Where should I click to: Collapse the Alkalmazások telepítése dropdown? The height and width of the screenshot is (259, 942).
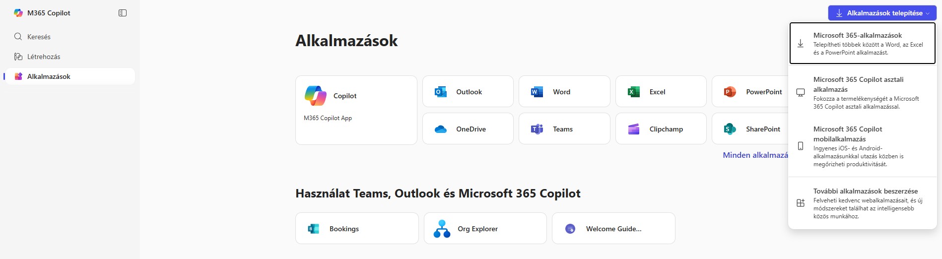(x=881, y=13)
